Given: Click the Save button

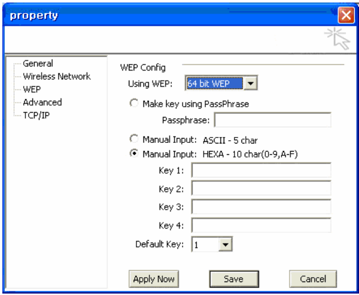Looking at the screenshot, I should (234, 279).
